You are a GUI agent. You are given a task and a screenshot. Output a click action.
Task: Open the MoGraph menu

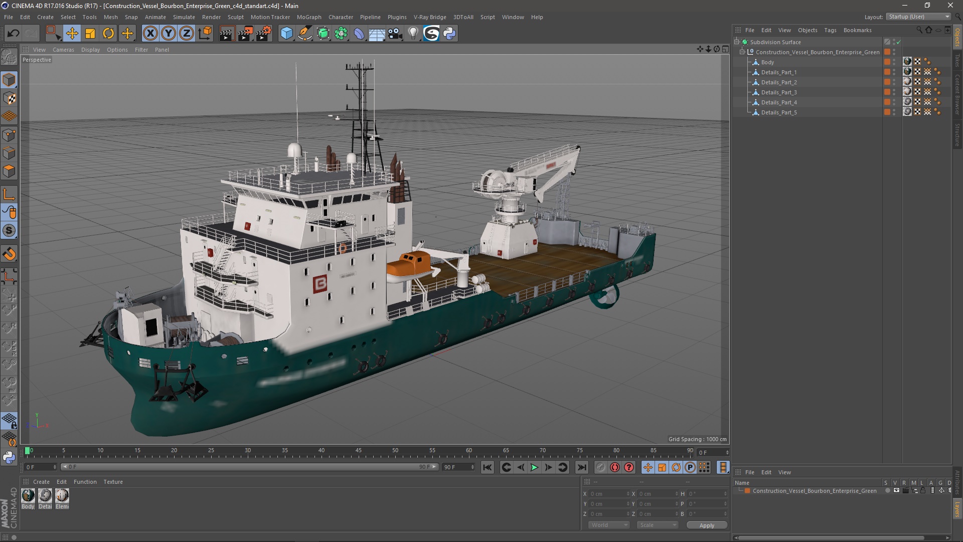click(x=309, y=17)
